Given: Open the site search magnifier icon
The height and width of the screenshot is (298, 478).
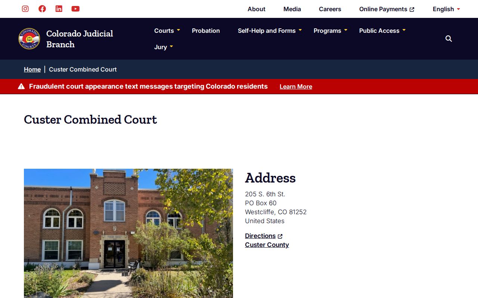Looking at the screenshot, I should [x=449, y=39].
